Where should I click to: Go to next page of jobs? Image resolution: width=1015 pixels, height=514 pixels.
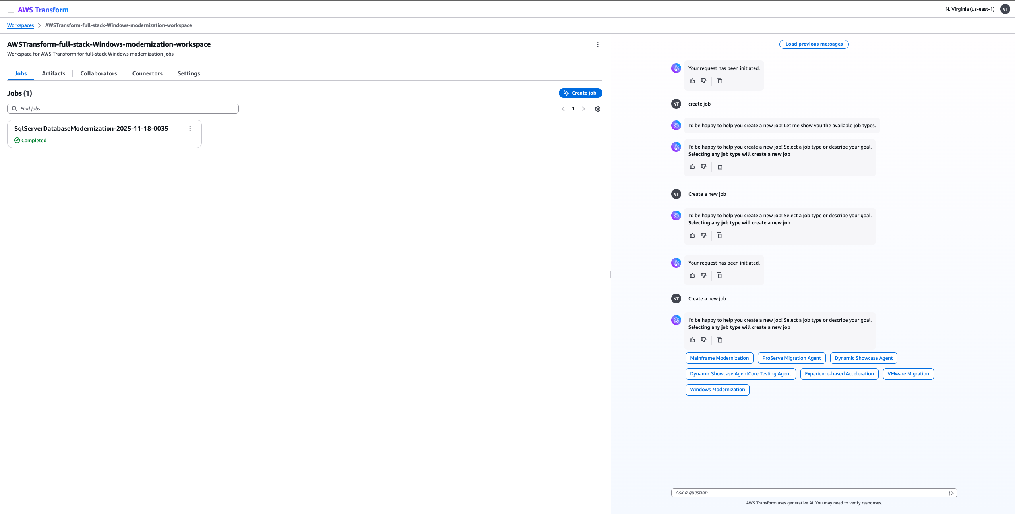pyautogui.click(x=583, y=109)
